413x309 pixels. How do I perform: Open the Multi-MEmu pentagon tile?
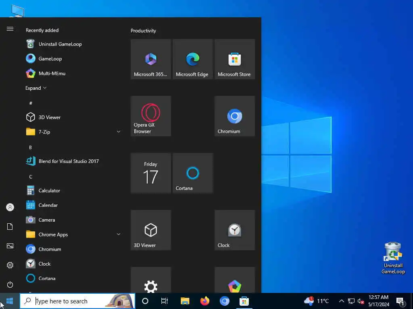[235, 280]
